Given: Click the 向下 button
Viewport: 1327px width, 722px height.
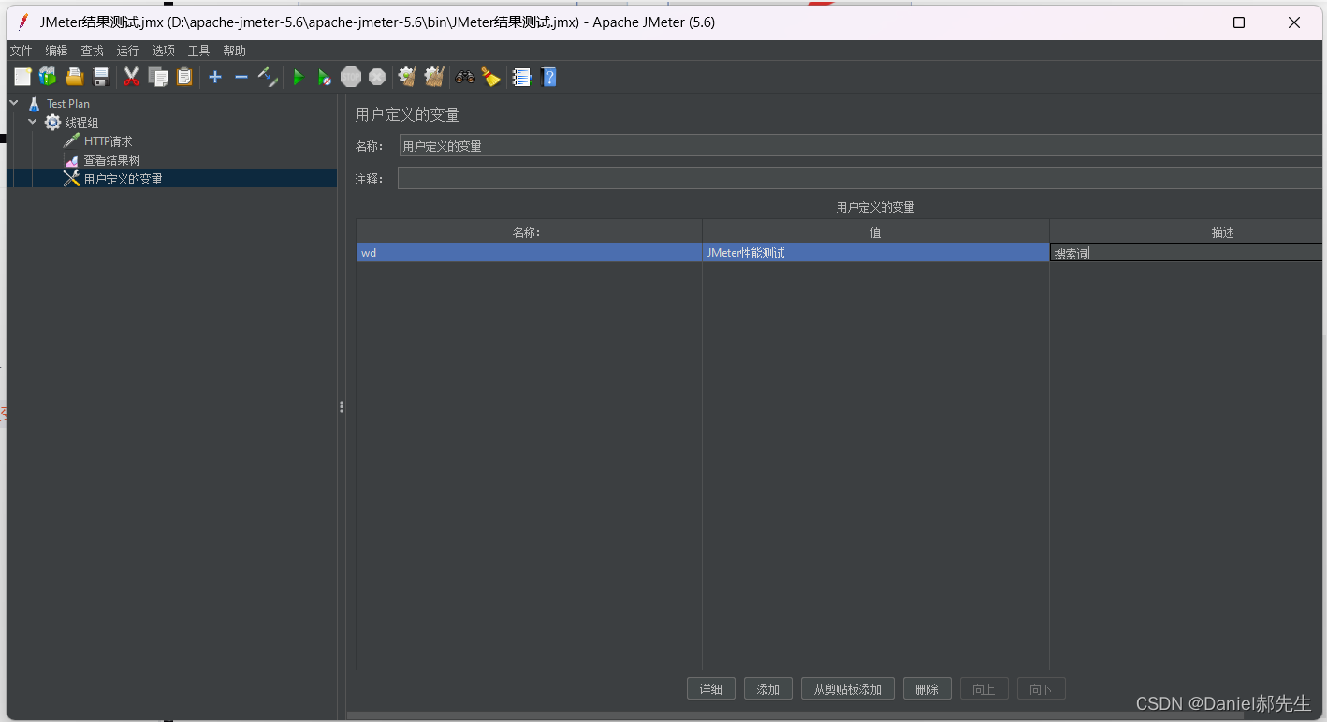Looking at the screenshot, I should click(x=1042, y=689).
